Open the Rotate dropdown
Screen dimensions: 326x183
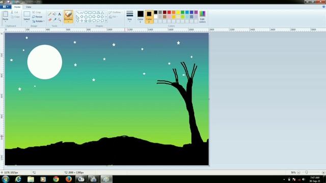[39, 21]
